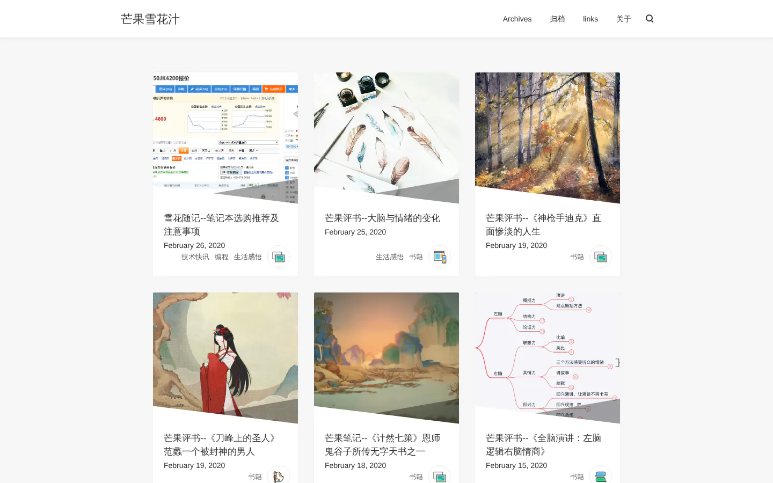Select 书籍 tag on 神枪手迪克 card
Viewport: 773px width, 483px height.
577,257
